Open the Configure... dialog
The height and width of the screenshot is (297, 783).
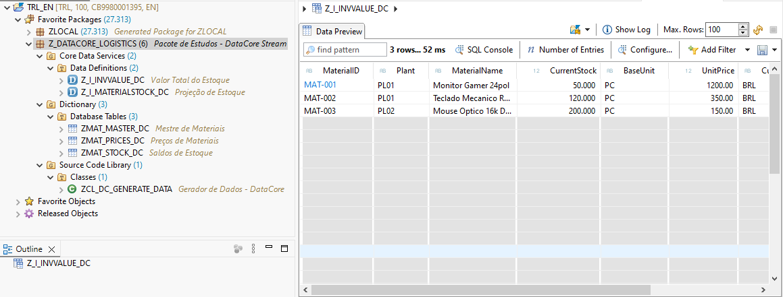point(645,50)
